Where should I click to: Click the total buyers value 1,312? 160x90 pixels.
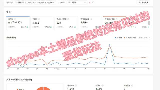(70, 89)
